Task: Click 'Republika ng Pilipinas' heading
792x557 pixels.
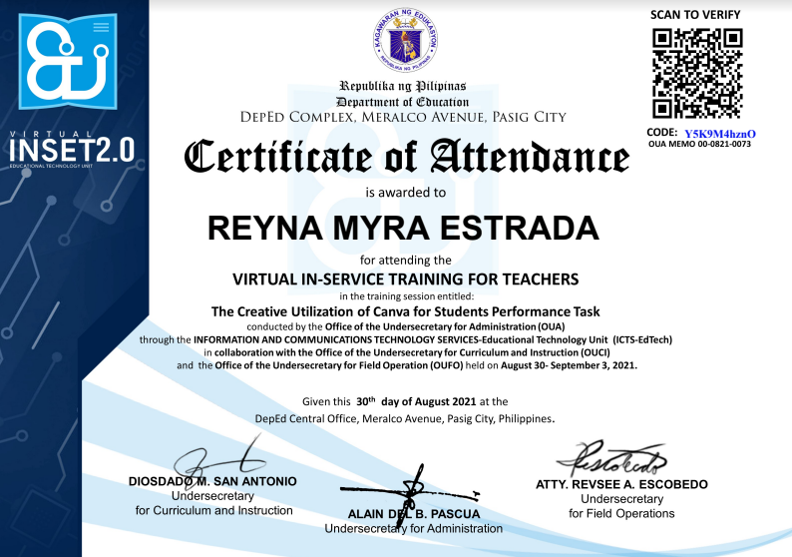Action: pos(403,86)
